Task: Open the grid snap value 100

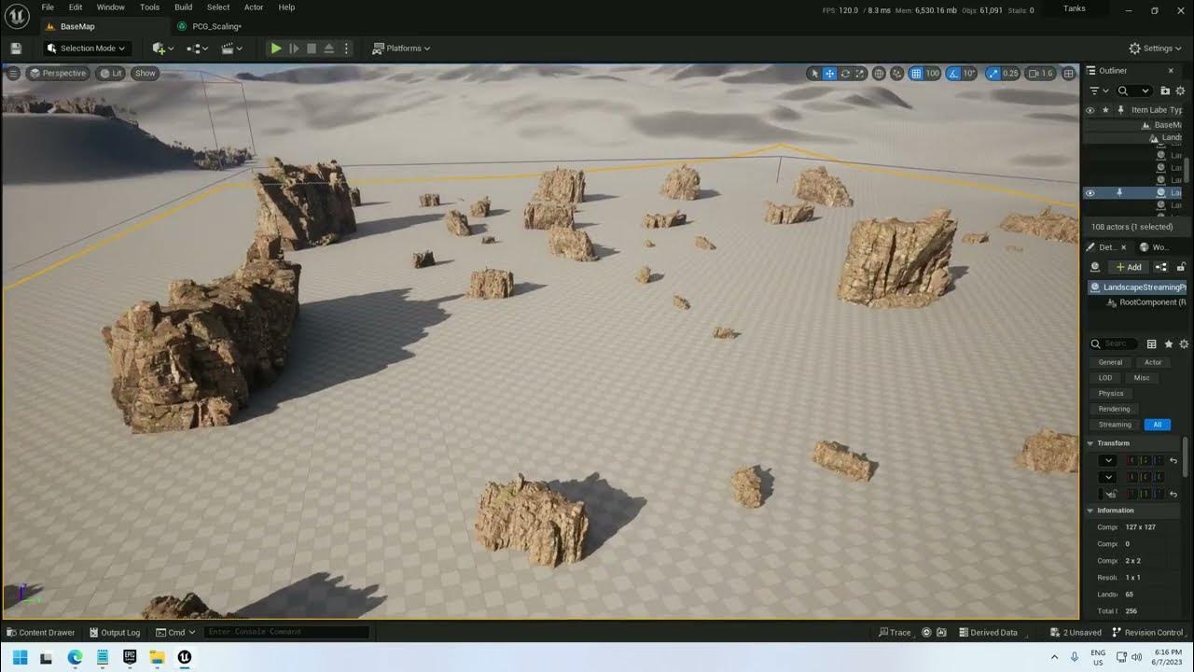Action: point(932,73)
